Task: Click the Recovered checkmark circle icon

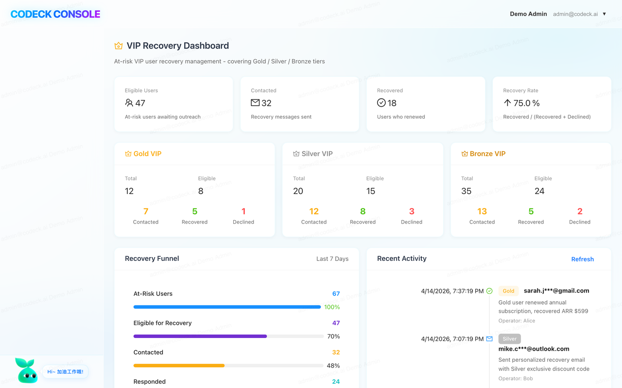Action: pos(381,103)
